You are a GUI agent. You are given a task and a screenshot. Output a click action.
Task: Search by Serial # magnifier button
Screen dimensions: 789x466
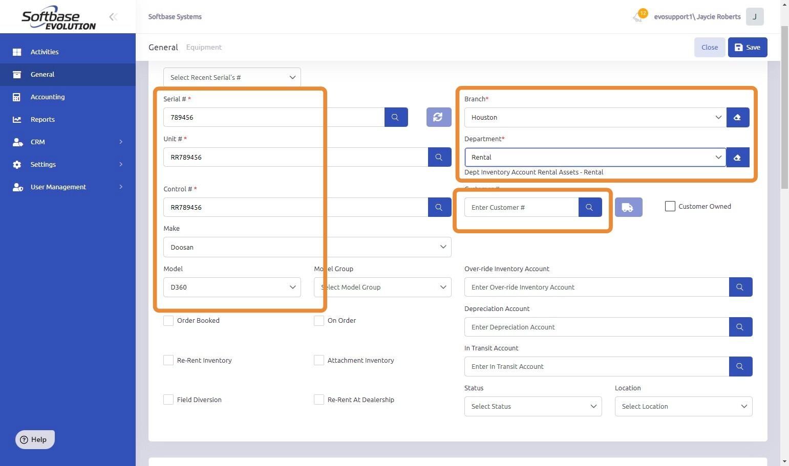(396, 117)
